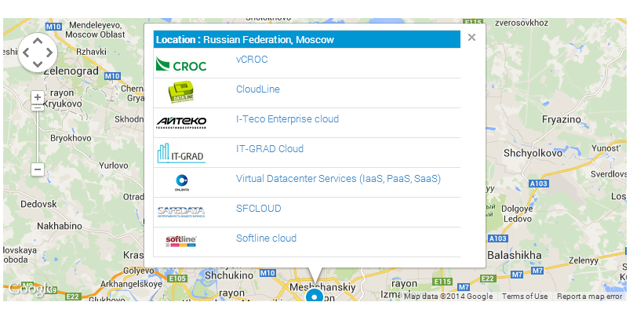Pan the map left
The height and width of the screenshot is (313, 644).
click(x=26, y=53)
